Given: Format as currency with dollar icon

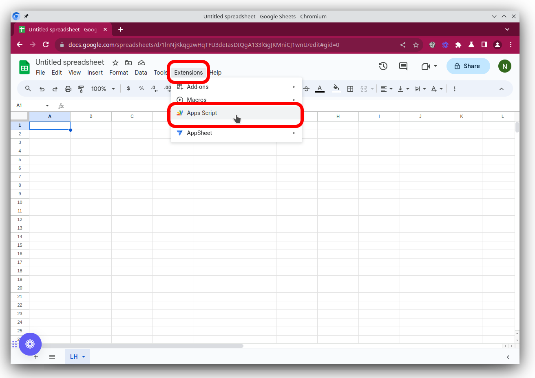Looking at the screenshot, I should tap(128, 88).
